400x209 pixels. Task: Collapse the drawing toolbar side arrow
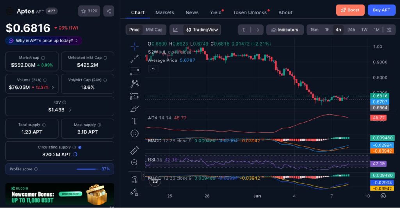143,176
